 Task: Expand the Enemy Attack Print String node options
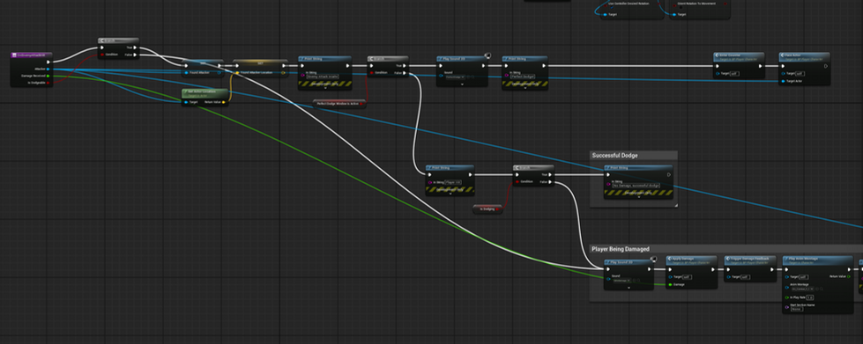(325, 87)
